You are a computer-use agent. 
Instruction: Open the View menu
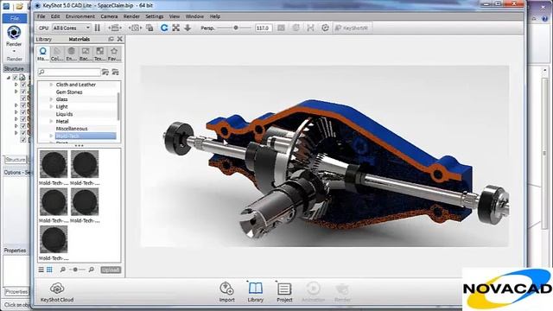point(175,16)
